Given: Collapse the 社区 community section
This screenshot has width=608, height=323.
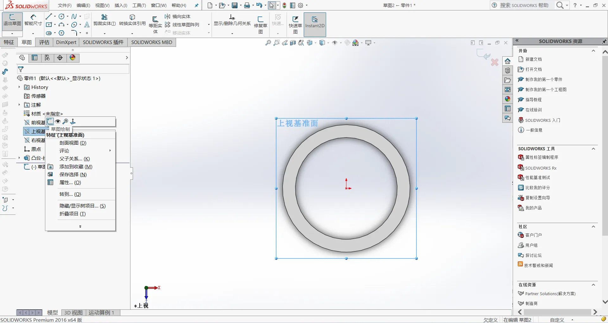Looking at the screenshot, I should click(593, 227).
